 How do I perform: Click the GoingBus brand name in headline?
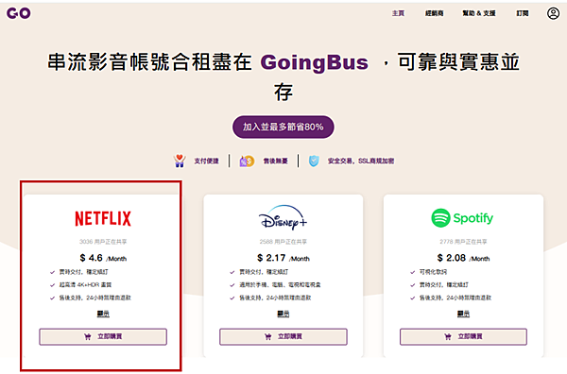pos(315,62)
